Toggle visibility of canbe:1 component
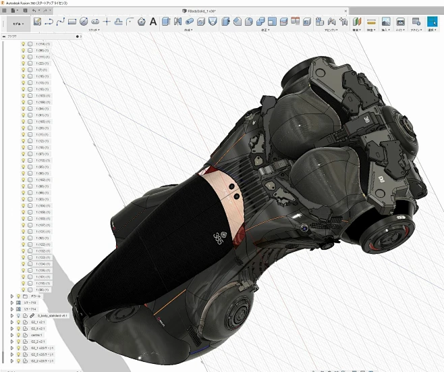 click(x=19, y=335)
